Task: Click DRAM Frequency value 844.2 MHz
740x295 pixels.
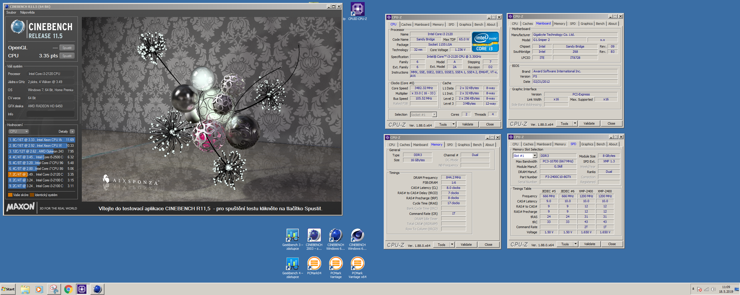Action: pos(453,177)
